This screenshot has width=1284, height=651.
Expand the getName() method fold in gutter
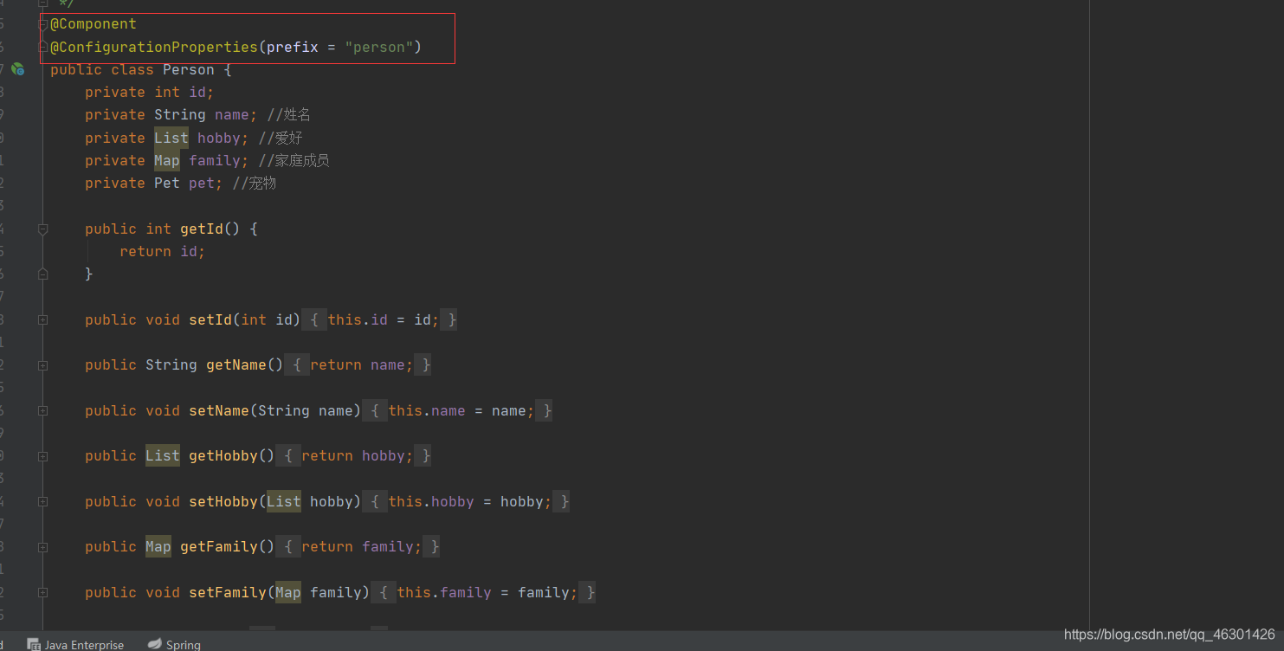pyautogui.click(x=42, y=365)
